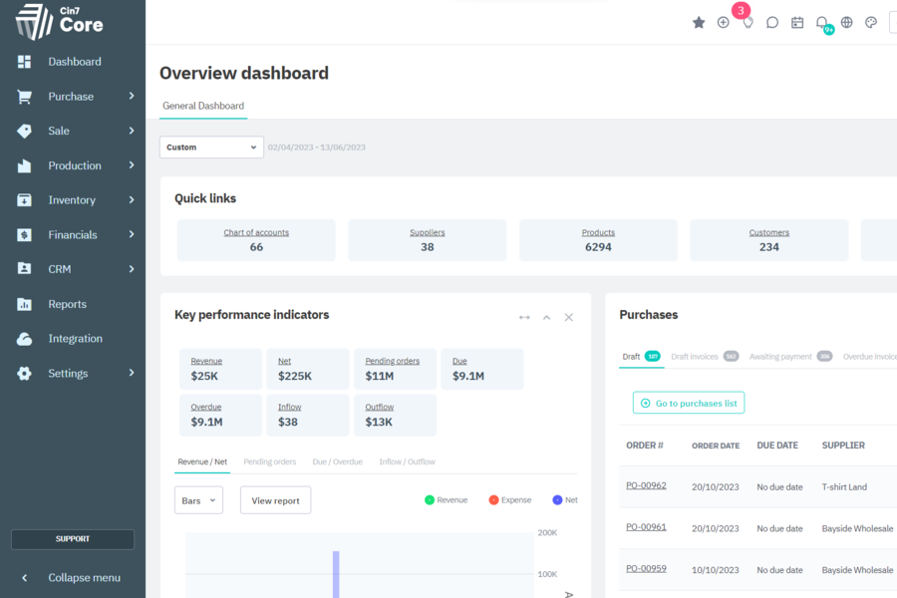Switch to Revenue / Net chart tab
The image size is (897, 598).
pyautogui.click(x=202, y=461)
